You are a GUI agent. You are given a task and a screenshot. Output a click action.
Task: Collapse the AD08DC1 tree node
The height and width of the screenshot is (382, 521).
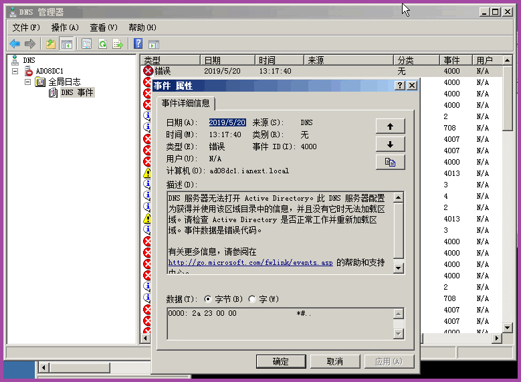tap(15, 71)
